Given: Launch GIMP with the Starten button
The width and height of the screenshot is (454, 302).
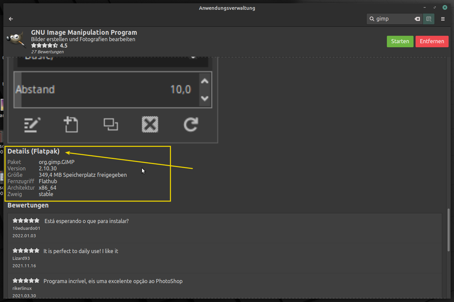Looking at the screenshot, I should pos(400,41).
